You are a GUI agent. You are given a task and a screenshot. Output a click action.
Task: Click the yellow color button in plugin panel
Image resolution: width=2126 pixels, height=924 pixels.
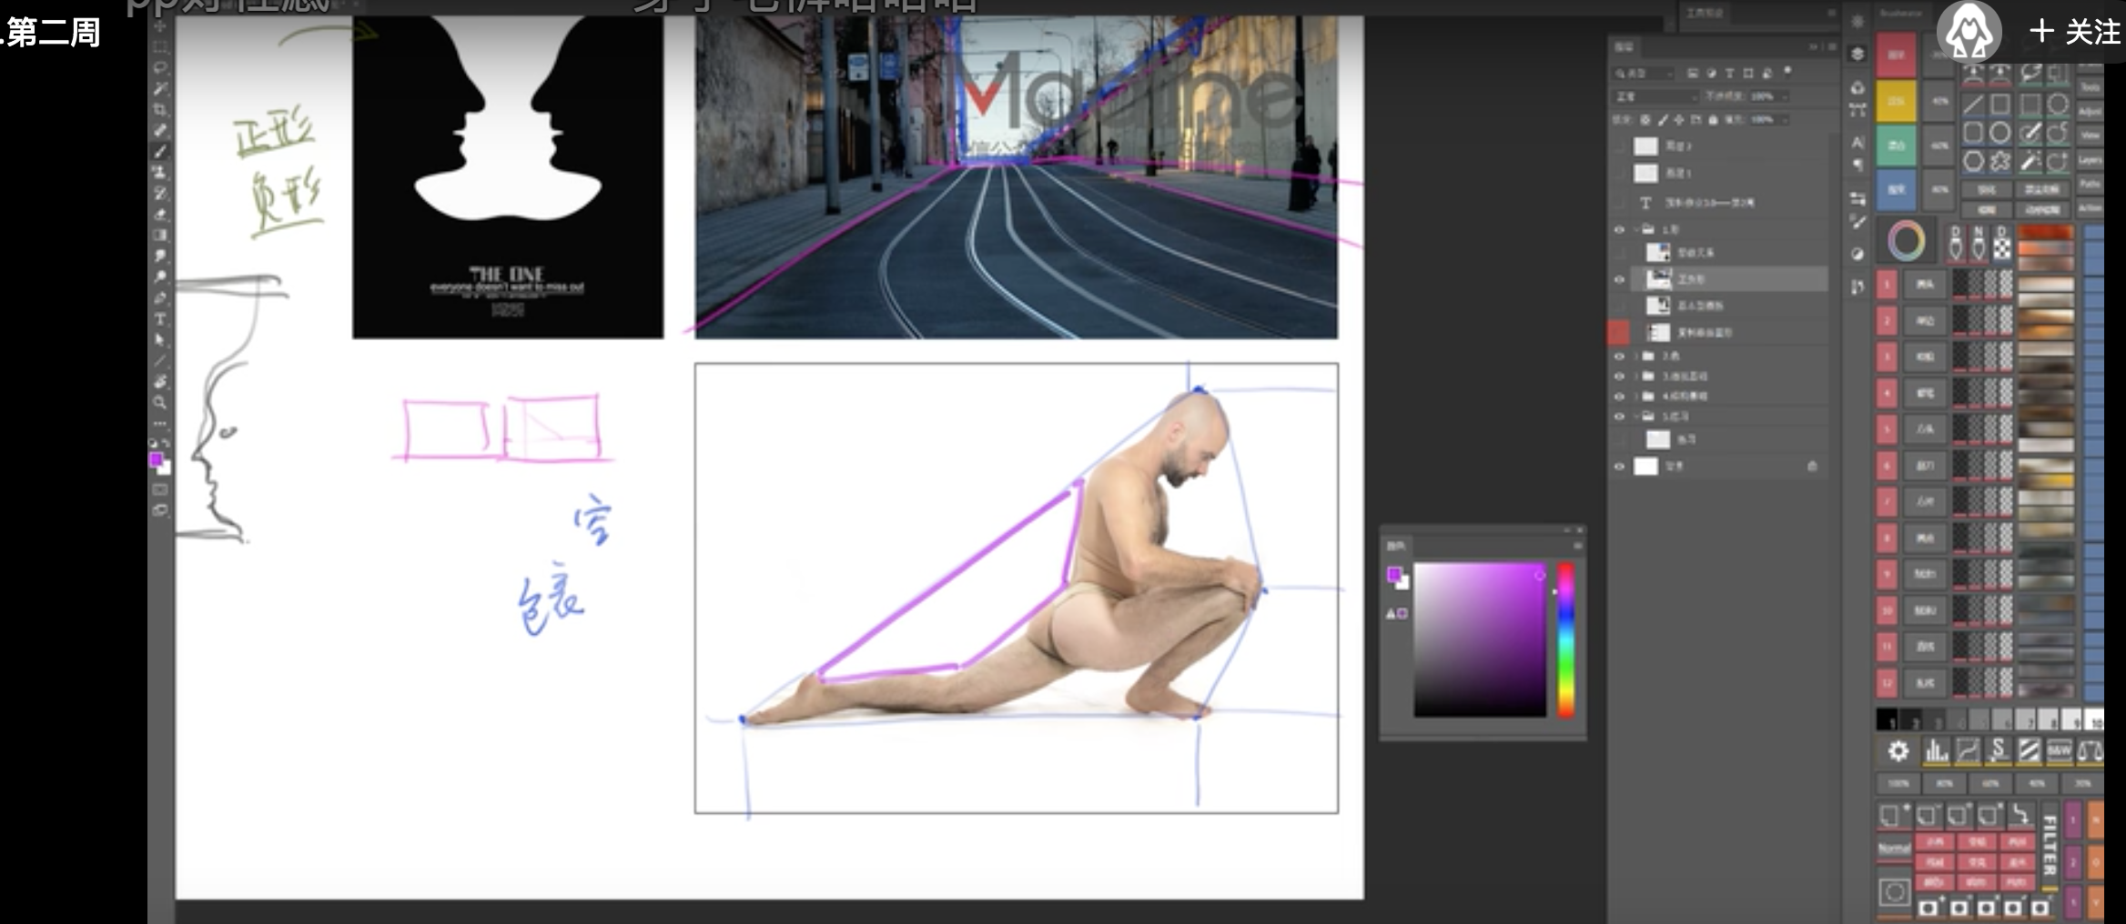coord(1896,101)
